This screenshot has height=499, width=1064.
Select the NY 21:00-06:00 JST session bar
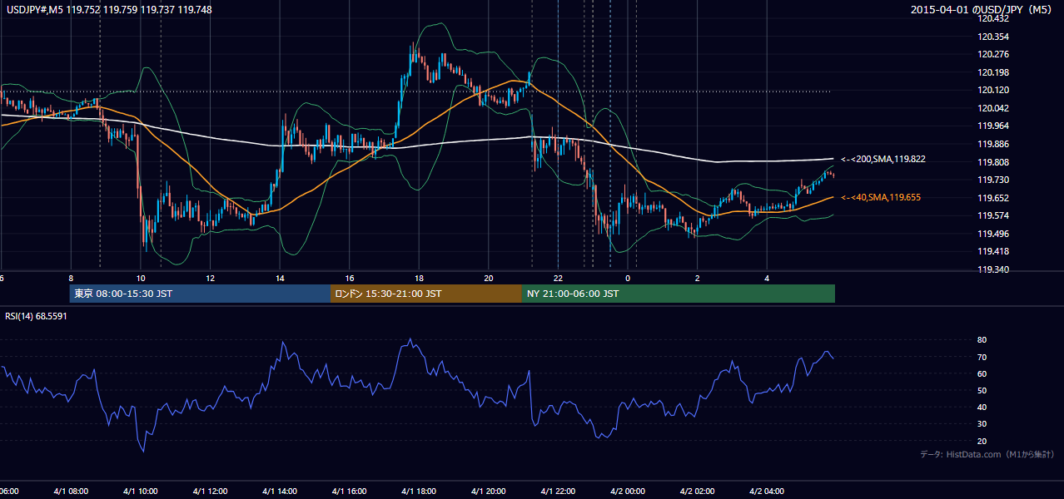679,294
